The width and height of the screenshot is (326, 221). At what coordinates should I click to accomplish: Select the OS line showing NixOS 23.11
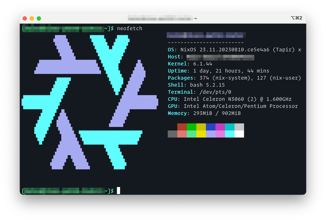(x=234, y=50)
